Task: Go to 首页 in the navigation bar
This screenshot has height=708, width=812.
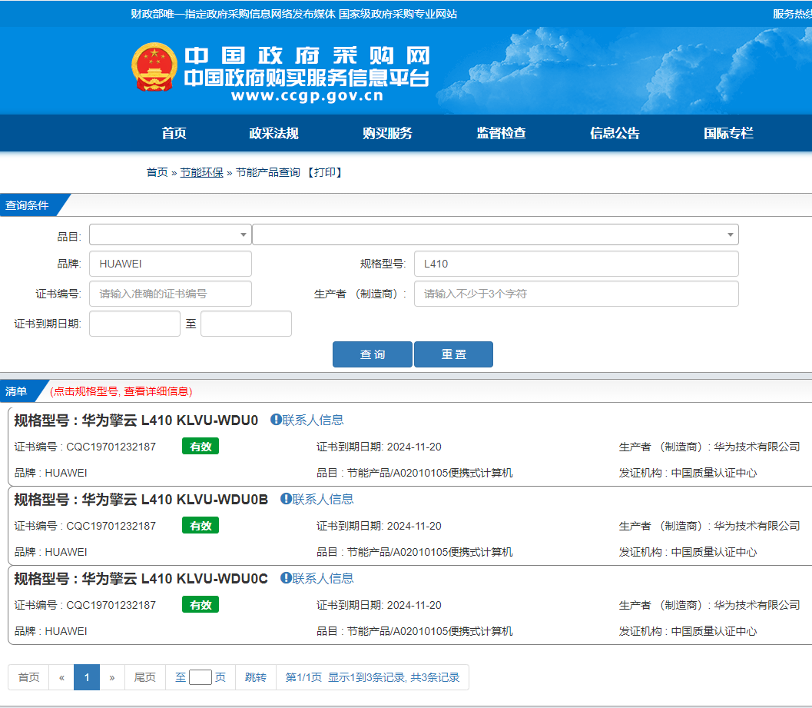Action: point(174,133)
